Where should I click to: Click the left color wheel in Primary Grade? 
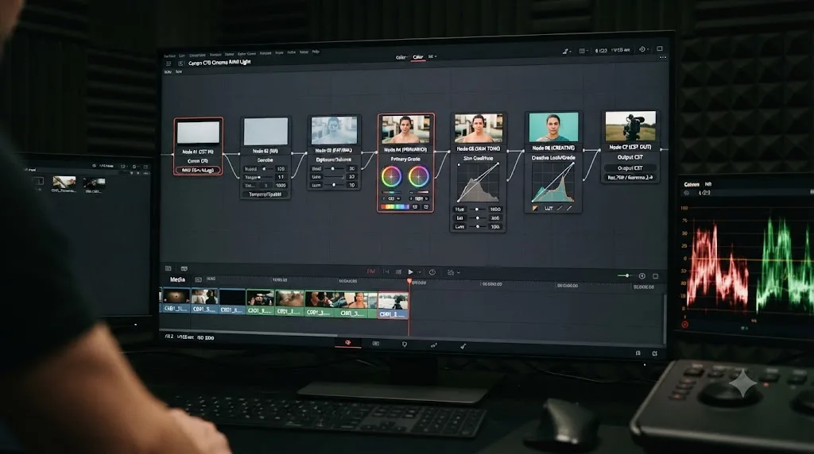(x=391, y=177)
